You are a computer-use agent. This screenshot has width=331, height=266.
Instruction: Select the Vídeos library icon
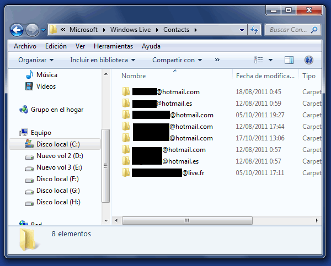29,86
